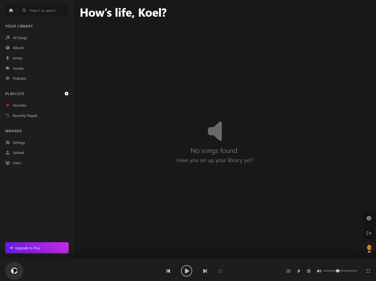Skip to the previous track
The height and width of the screenshot is (281, 376).
[168, 271]
